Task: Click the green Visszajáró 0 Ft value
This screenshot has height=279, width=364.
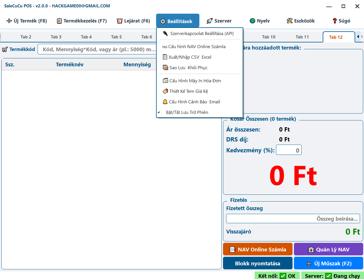Action: (353, 232)
